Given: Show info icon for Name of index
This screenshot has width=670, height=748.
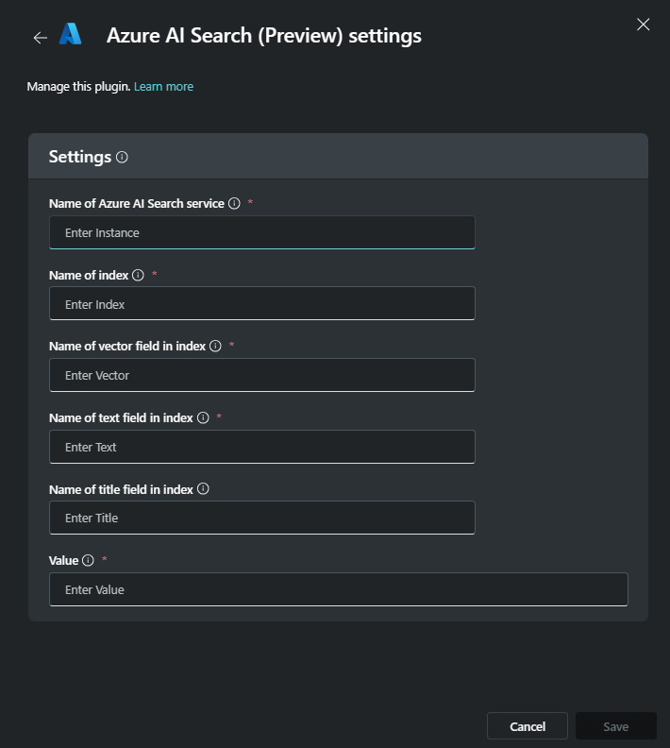Looking at the screenshot, I should [x=138, y=276].
